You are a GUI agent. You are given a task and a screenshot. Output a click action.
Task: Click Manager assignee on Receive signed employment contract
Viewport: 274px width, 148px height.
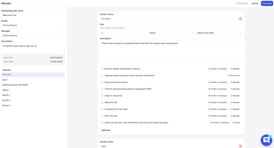[x=235, y=69]
